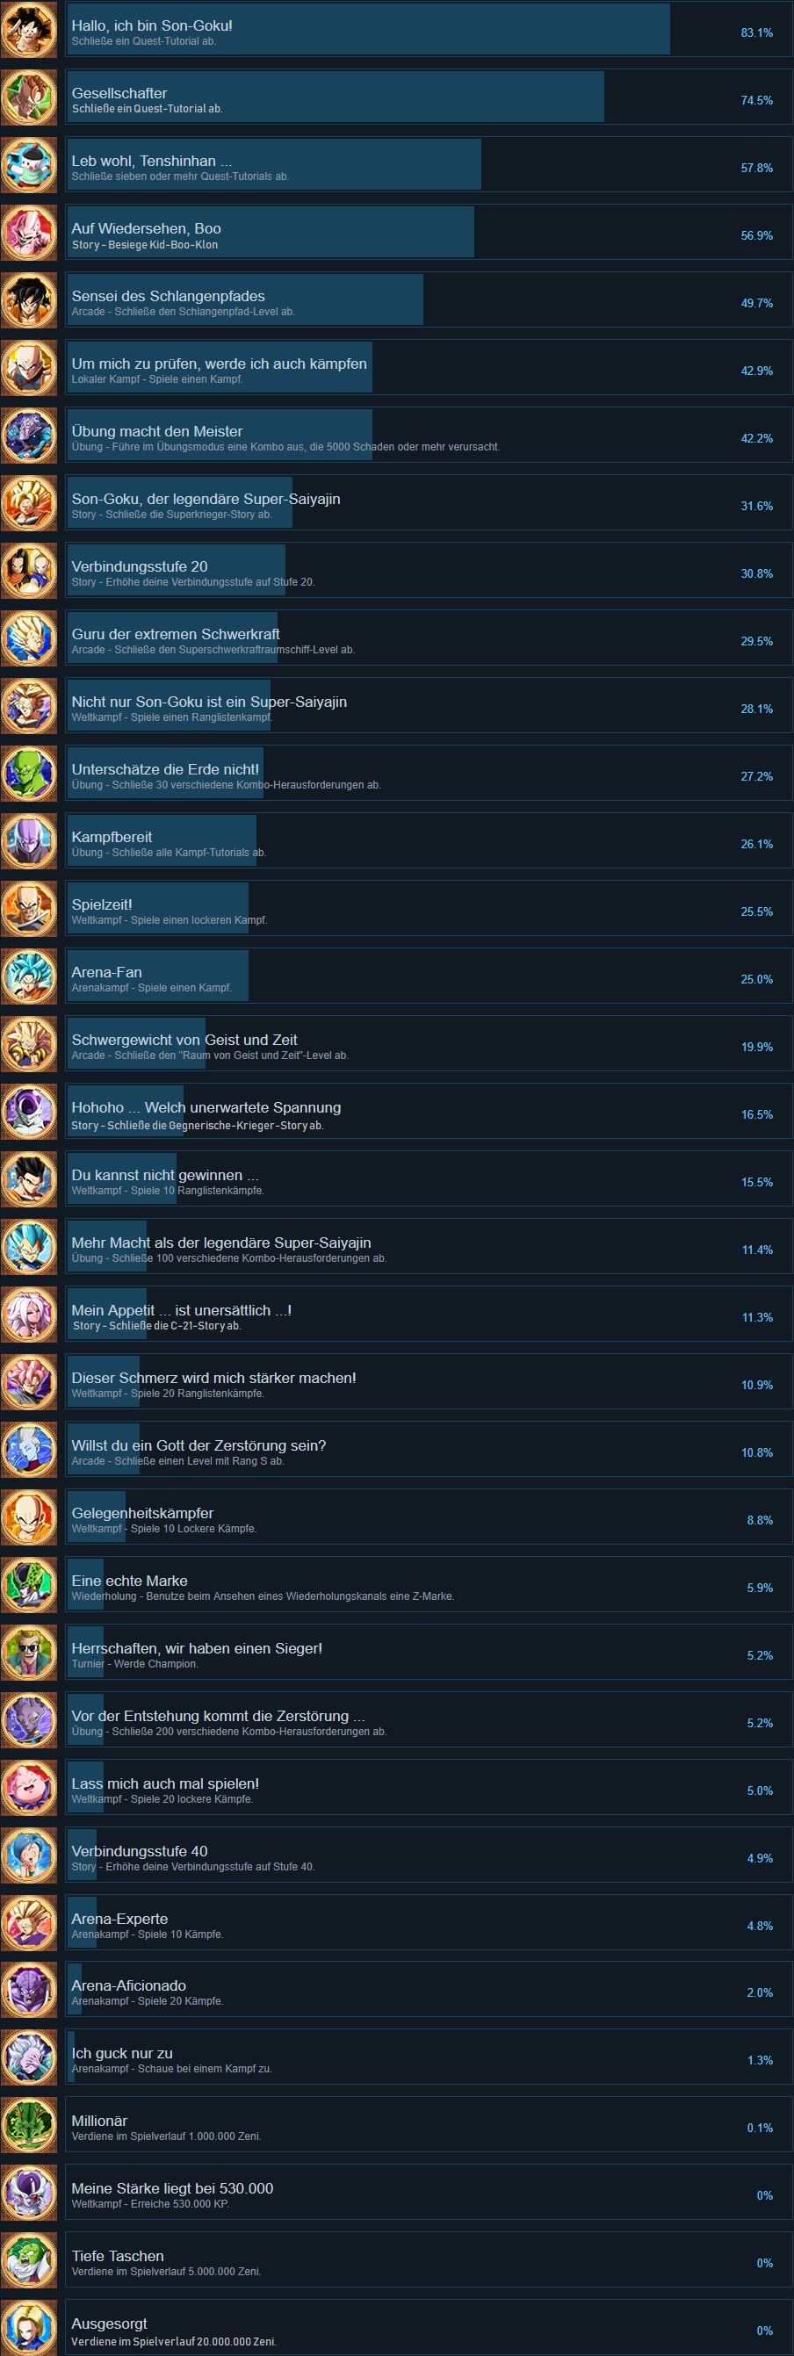794x2356 pixels.
Task: Open the Freezer icon for Hohoho ... Welch unerwartete Spannung
Action: pos(28,1114)
